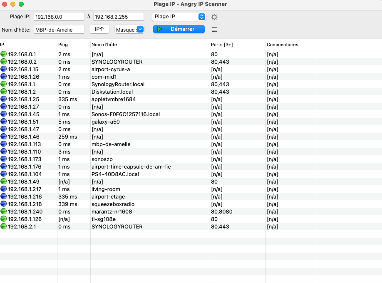The height and width of the screenshot is (283, 382).
Task: Sort by the Ports [3+] column header
Action: point(238,45)
